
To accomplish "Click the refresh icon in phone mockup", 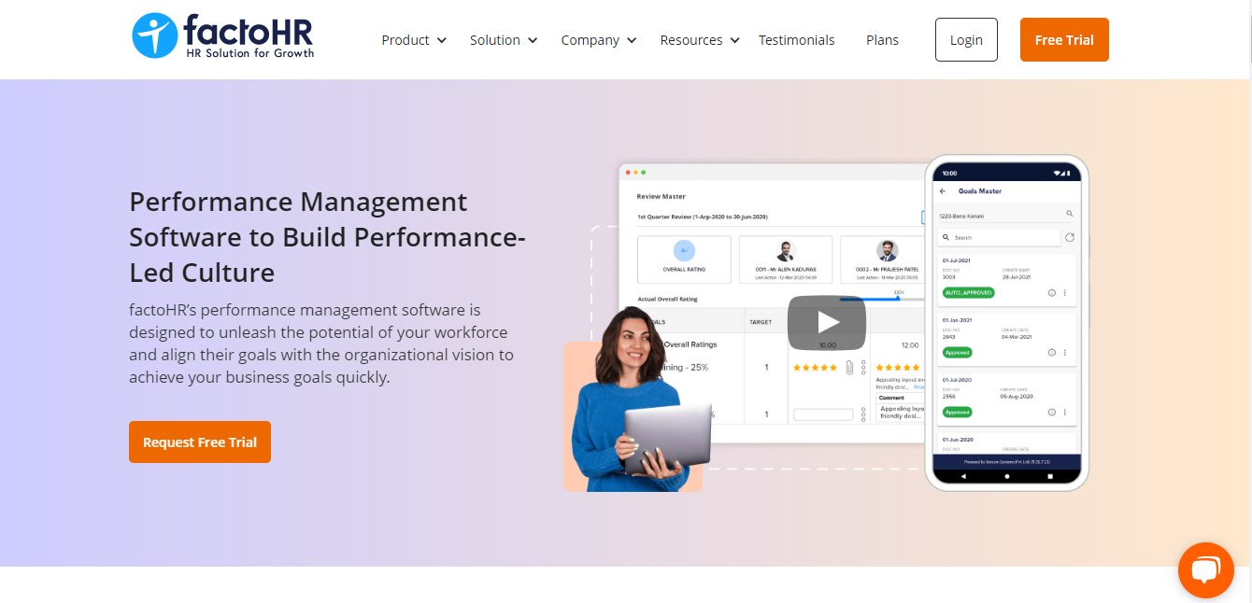I will 1070,237.
